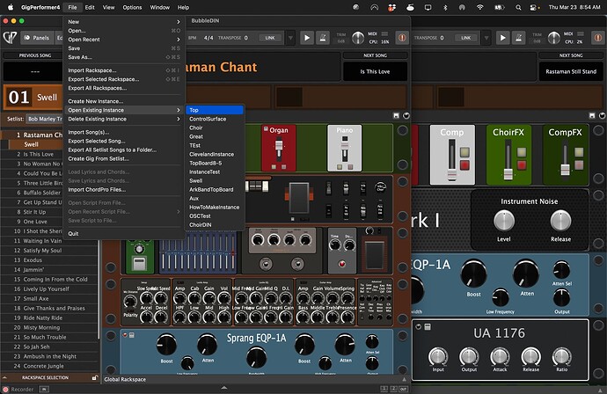Choose Create Gig From Setlist... entry
Viewport: 607px width, 394px height.
pos(124,158)
